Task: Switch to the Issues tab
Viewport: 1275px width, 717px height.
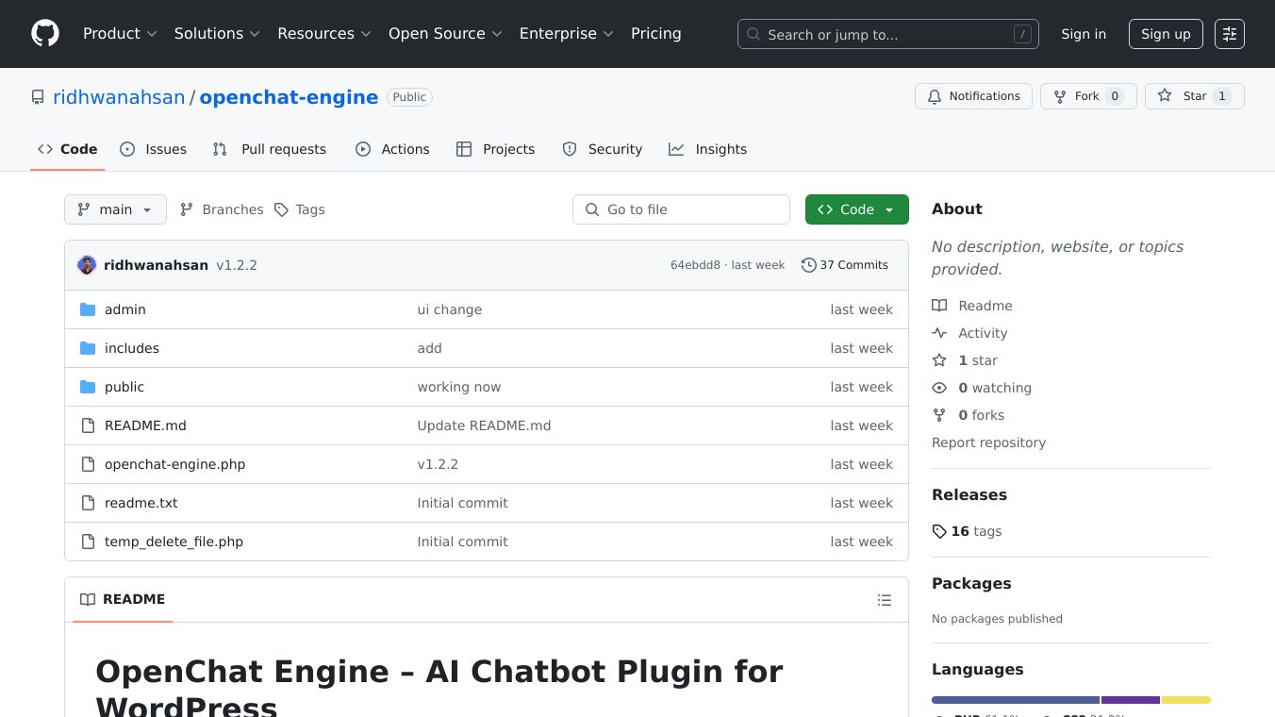Action: 154,149
